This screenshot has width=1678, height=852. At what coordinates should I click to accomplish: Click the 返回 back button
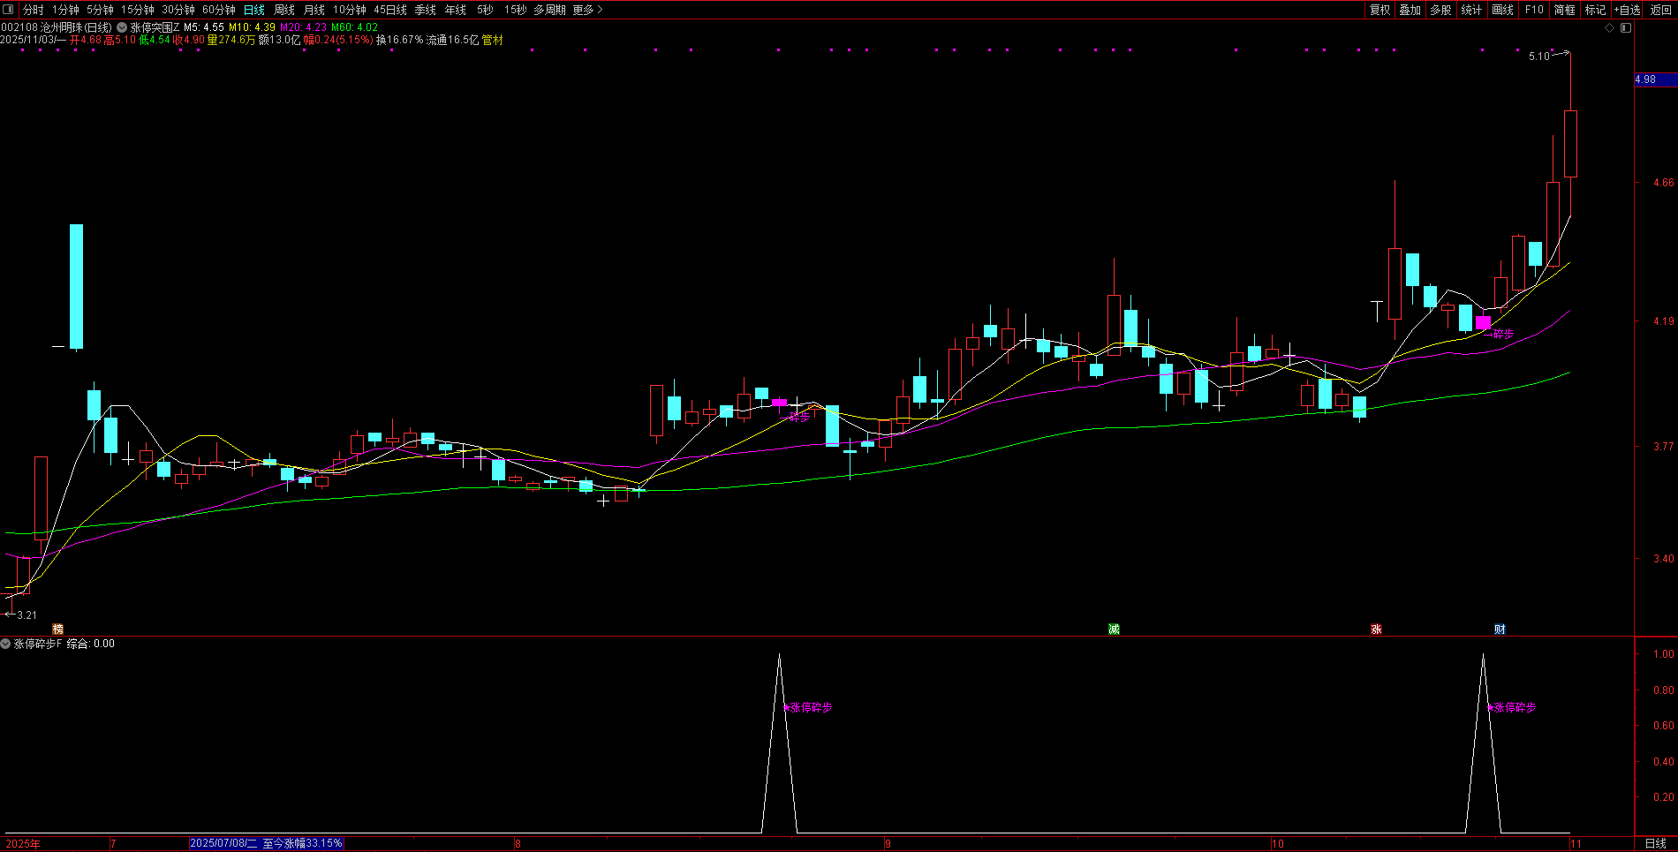point(1660,10)
